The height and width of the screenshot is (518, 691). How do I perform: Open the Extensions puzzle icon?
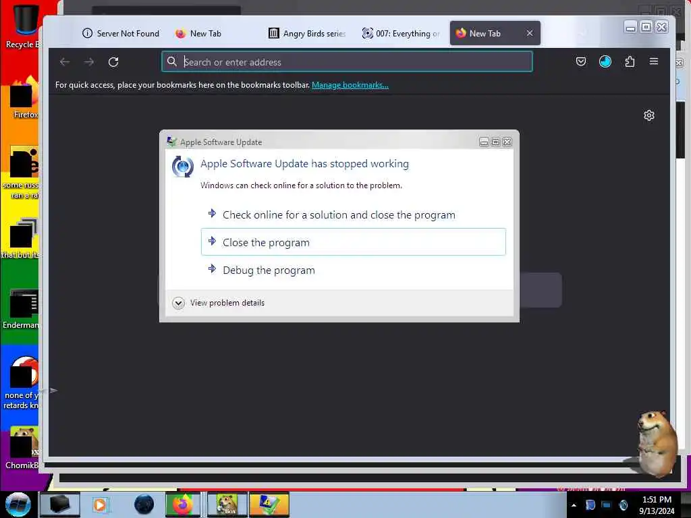tap(630, 61)
